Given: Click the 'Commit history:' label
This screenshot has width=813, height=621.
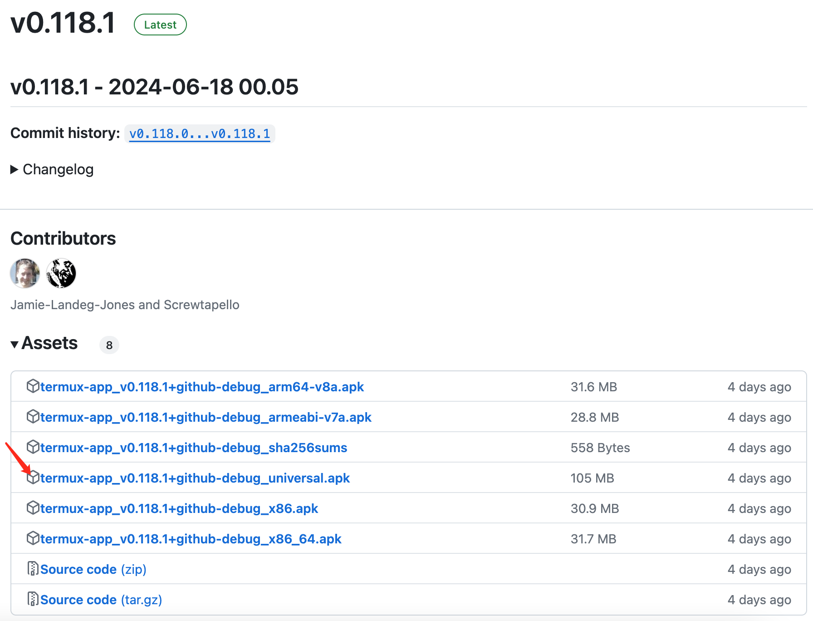Looking at the screenshot, I should (65, 133).
